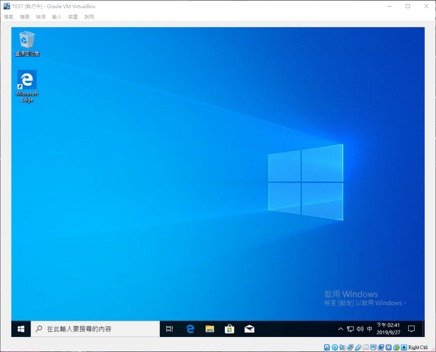Expand hidden system tray icons chevron
The width and height of the screenshot is (436, 352).
click(x=341, y=329)
